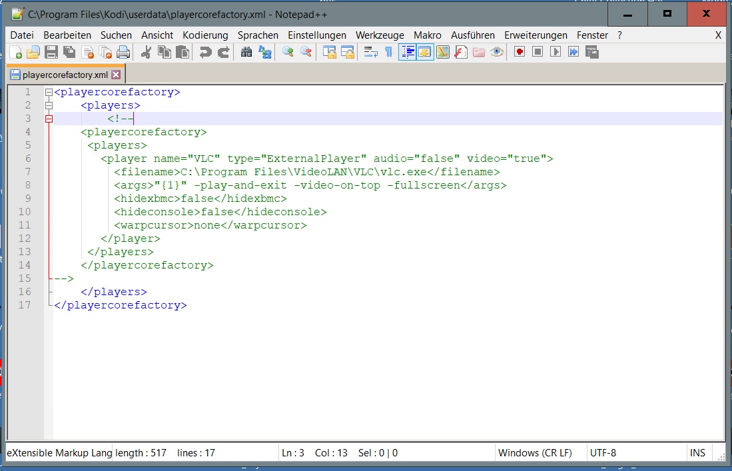Screen dimensions: 732x471
Task: Undo the last edit
Action: coord(205,52)
